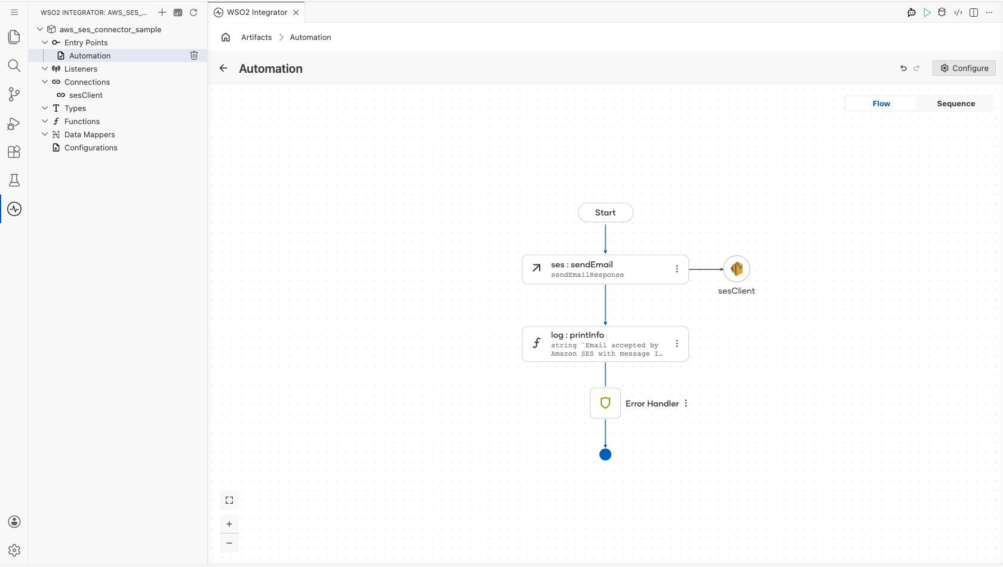Collapse the Functions section
The height and width of the screenshot is (567, 1003).
click(45, 121)
